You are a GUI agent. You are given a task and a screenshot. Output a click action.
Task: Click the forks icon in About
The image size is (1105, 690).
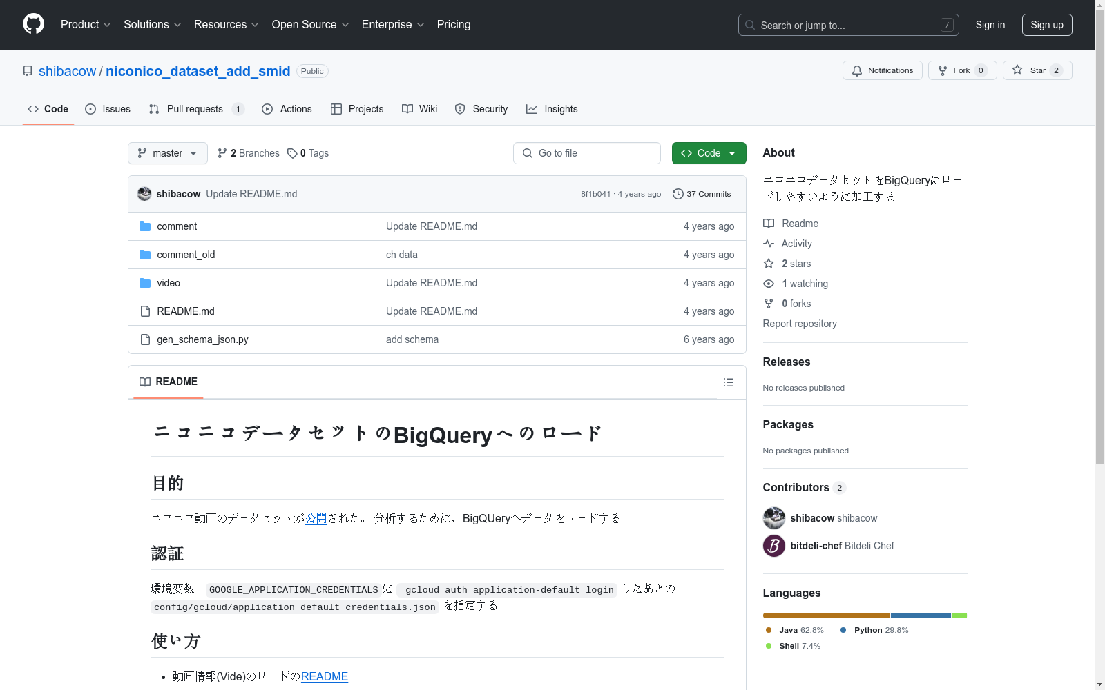tap(769, 304)
